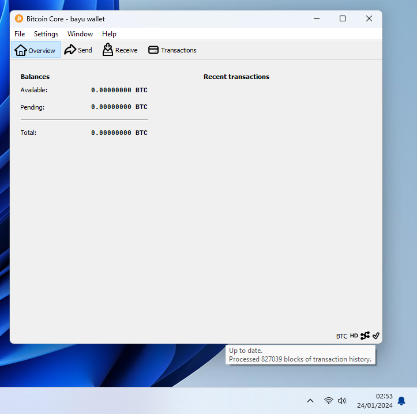Screen dimensions: 417x414
Task: Click the Bitcoin Core logo in title bar
Action: (x=19, y=18)
